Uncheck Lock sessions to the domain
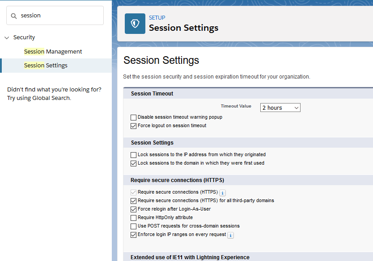 pyautogui.click(x=133, y=163)
